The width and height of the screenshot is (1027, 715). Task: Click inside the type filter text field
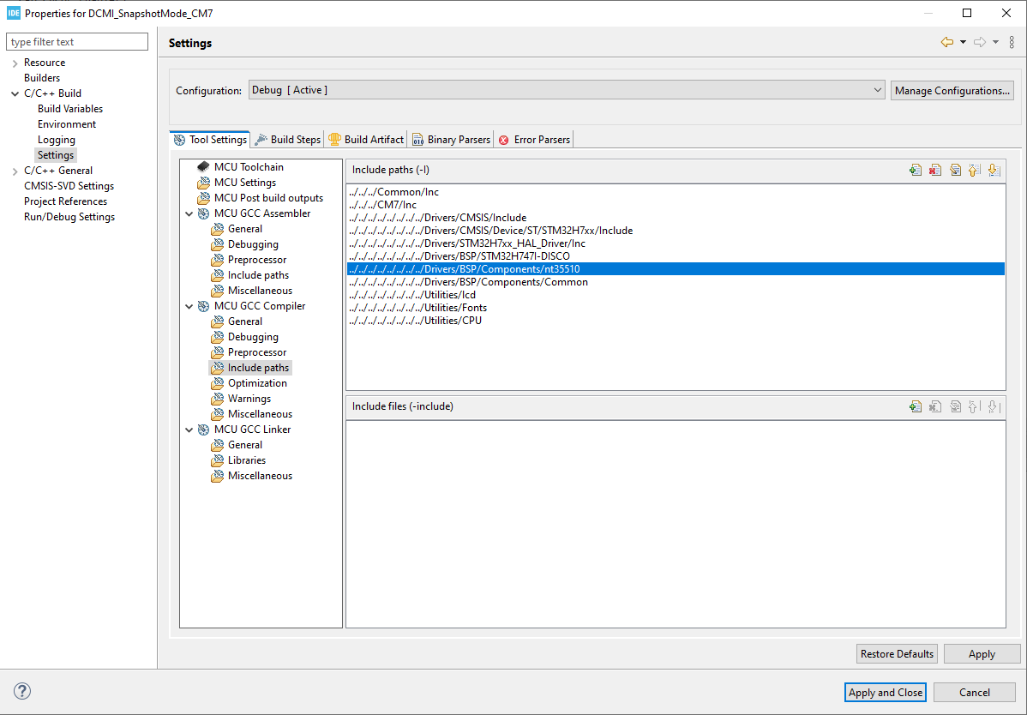76,41
